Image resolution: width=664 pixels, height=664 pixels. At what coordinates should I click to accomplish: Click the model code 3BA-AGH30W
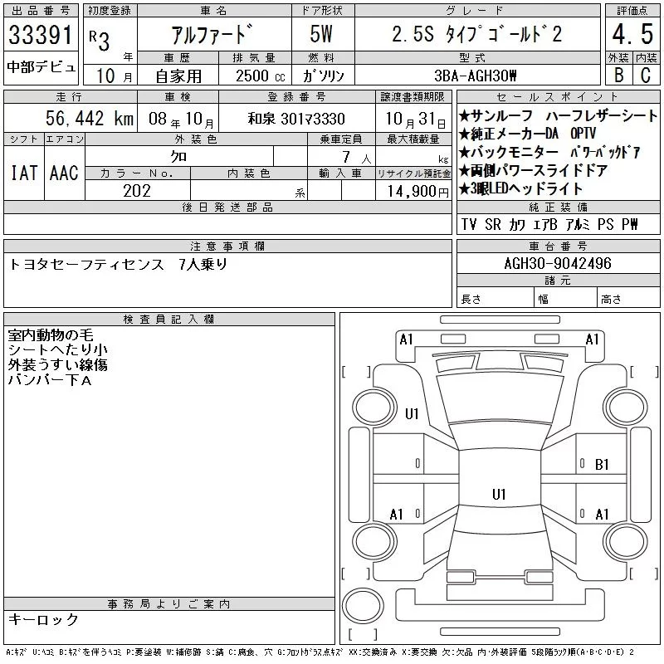click(475, 76)
